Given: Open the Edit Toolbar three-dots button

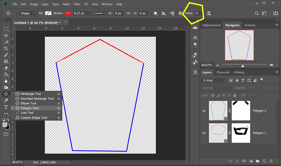Looking at the screenshot, I should click(x=6, y=113).
